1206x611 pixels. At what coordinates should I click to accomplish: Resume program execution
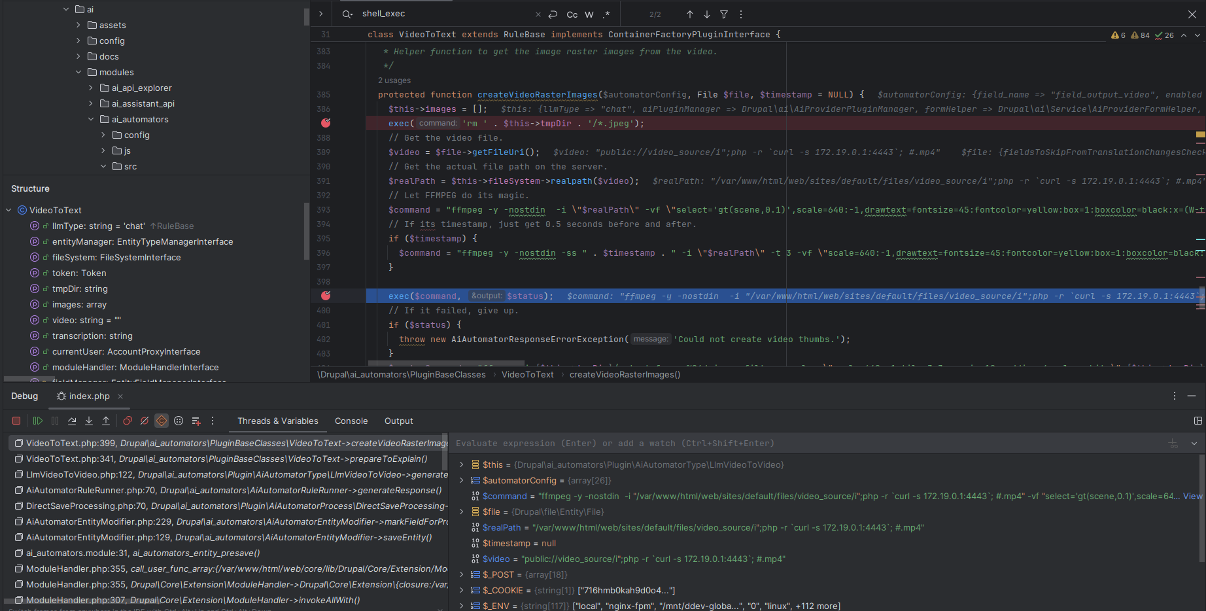click(x=38, y=421)
